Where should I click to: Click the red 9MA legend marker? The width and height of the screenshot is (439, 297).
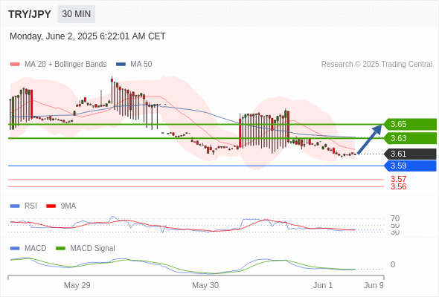coord(51,206)
